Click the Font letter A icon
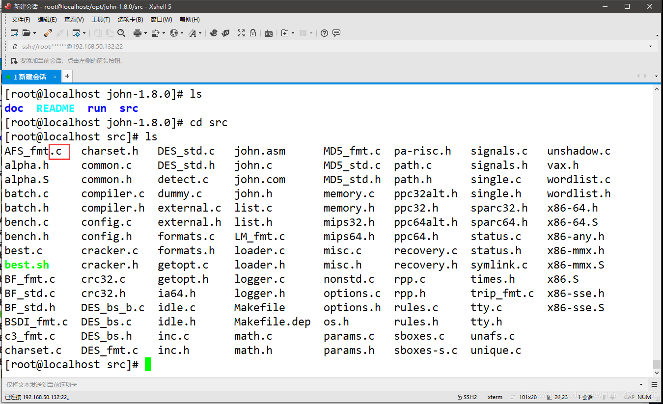663x404 pixels. pos(192,33)
